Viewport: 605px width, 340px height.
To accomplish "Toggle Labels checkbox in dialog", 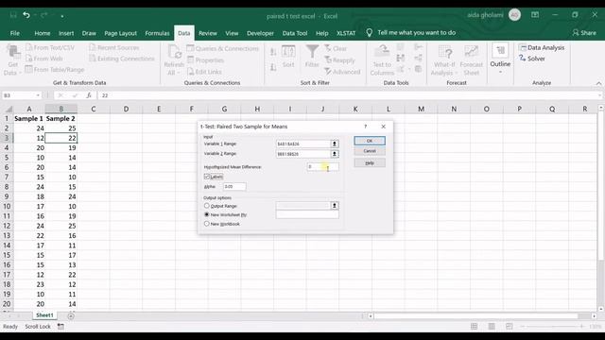I will coord(207,177).
